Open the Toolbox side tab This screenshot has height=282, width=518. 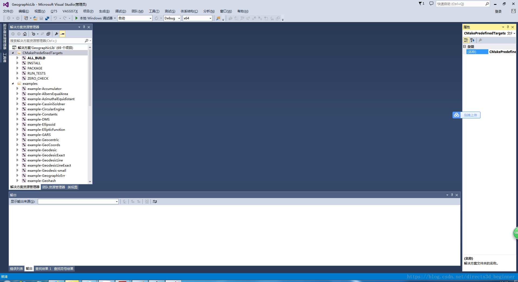click(5, 58)
